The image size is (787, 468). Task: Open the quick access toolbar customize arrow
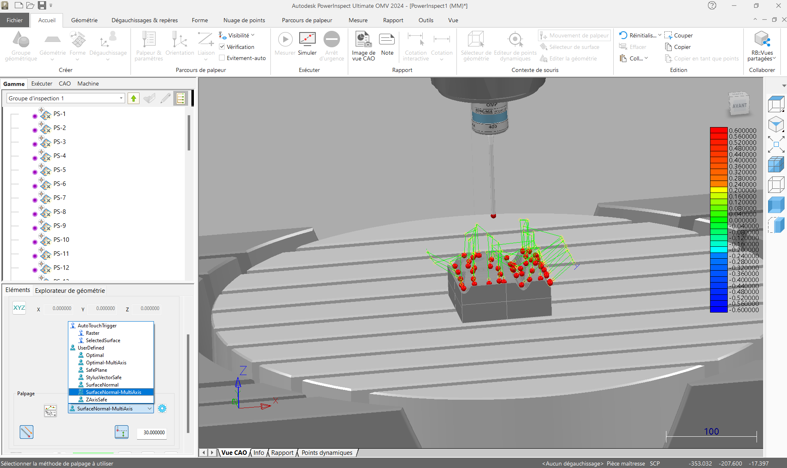51,5
